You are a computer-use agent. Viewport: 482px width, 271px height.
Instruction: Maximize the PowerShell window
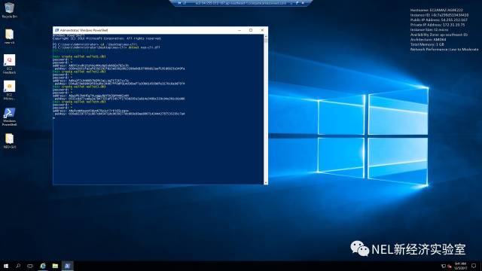point(251,30)
